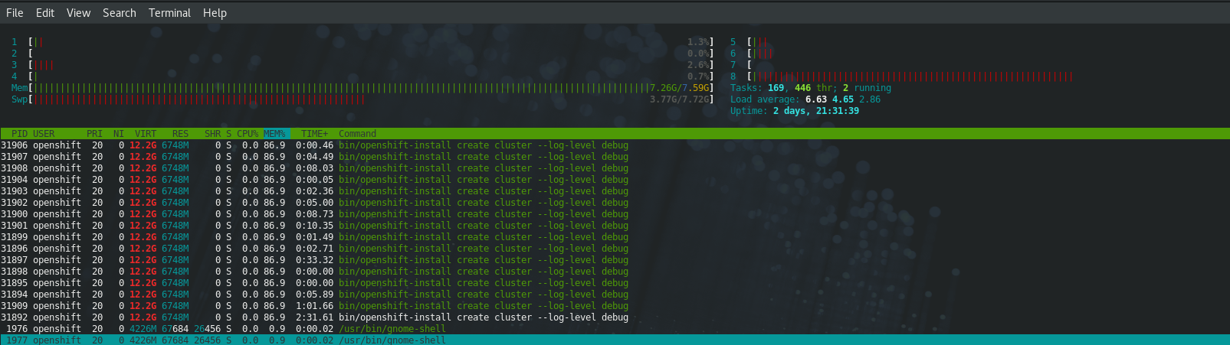
Task: Click the Uptime 2 days value
Action: tap(815, 111)
